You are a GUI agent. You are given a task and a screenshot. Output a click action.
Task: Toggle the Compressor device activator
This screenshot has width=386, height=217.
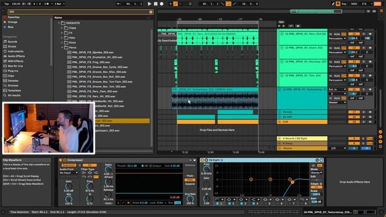[60, 160]
